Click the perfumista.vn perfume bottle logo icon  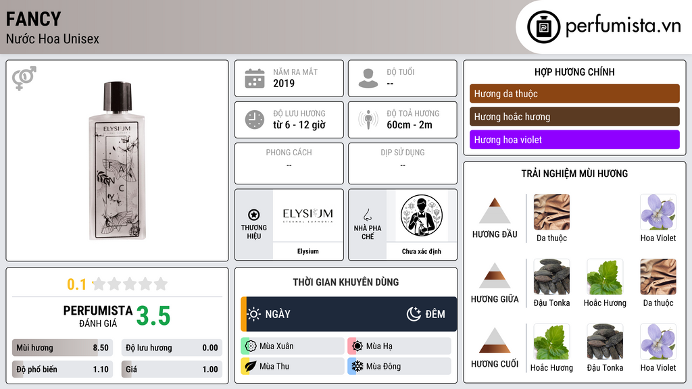(x=543, y=27)
